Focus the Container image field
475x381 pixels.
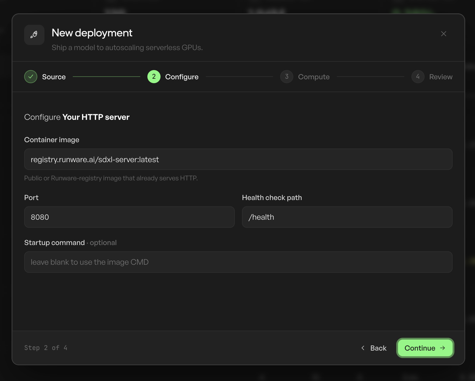[238, 159]
